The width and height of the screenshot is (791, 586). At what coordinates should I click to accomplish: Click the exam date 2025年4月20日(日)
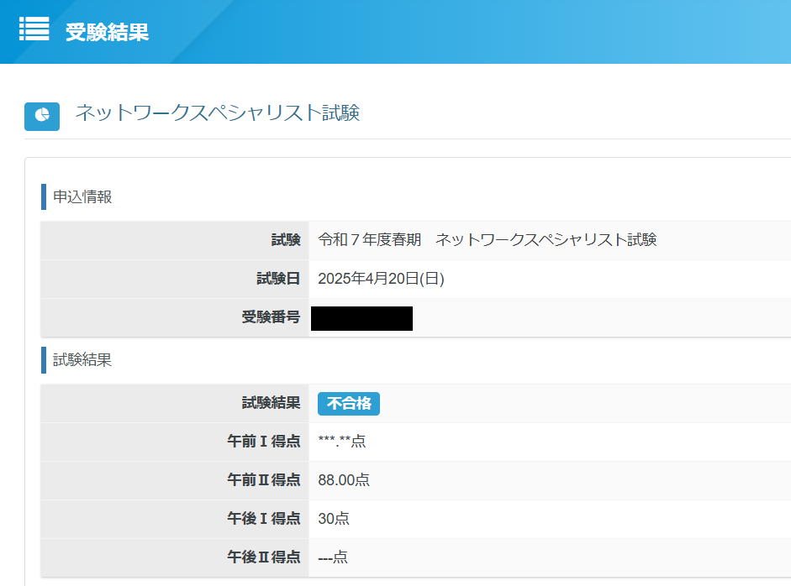pos(381,279)
